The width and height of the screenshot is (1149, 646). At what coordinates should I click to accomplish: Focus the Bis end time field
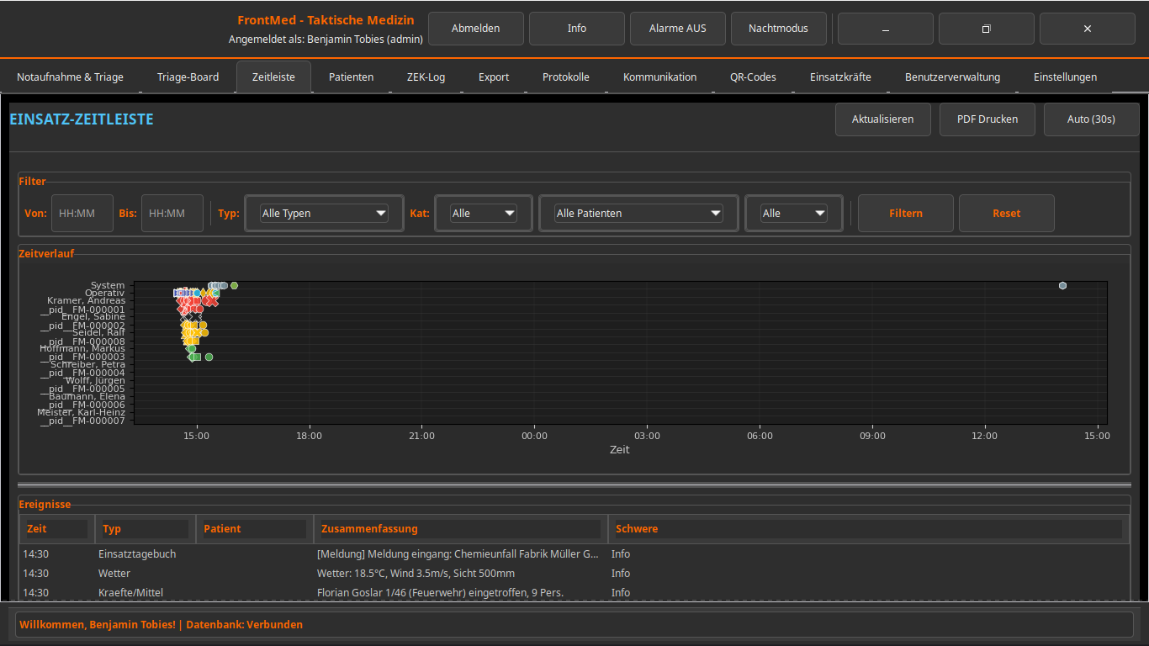[x=172, y=214]
